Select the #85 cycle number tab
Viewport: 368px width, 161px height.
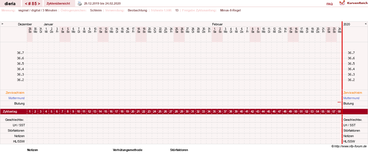coord(32,4)
